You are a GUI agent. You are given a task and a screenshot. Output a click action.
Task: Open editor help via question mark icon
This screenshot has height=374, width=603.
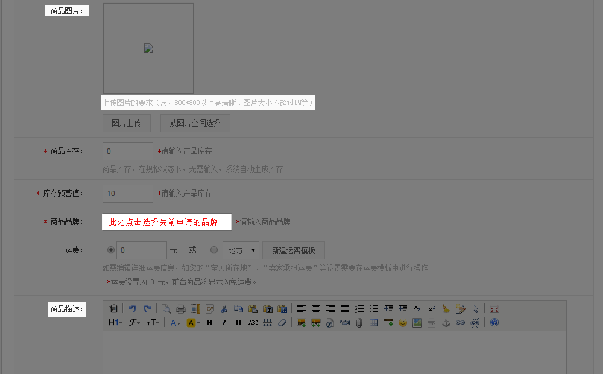pyautogui.click(x=494, y=323)
